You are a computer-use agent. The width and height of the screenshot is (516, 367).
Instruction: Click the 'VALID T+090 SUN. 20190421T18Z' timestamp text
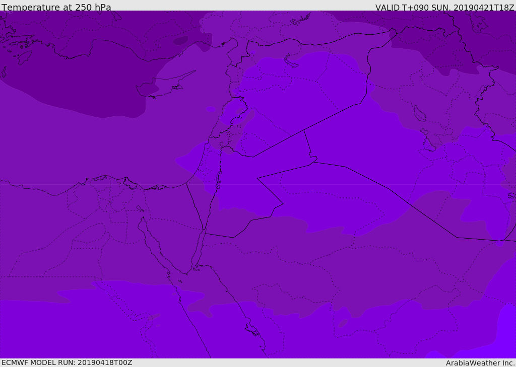tap(445, 7)
